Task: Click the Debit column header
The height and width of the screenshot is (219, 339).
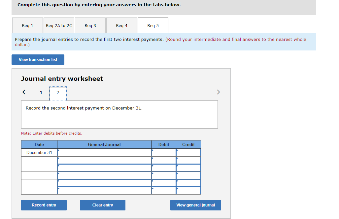Action: pyautogui.click(x=164, y=144)
